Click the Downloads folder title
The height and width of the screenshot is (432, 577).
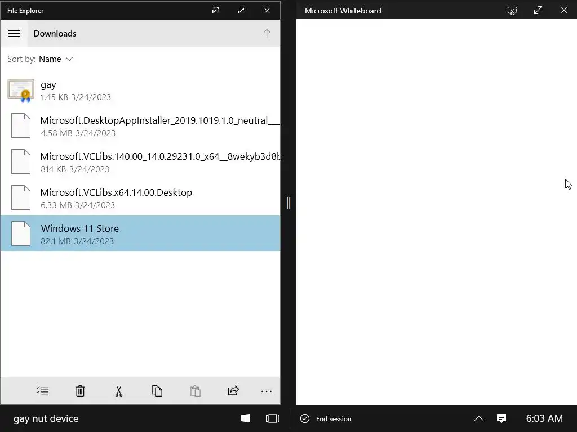pos(55,33)
